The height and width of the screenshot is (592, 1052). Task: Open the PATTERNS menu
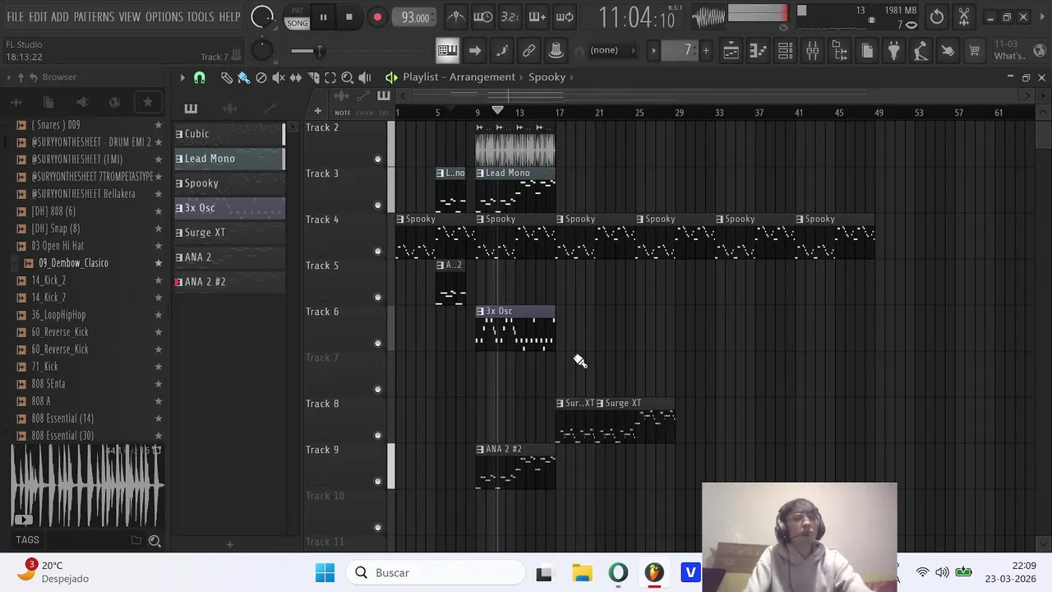(x=94, y=16)
